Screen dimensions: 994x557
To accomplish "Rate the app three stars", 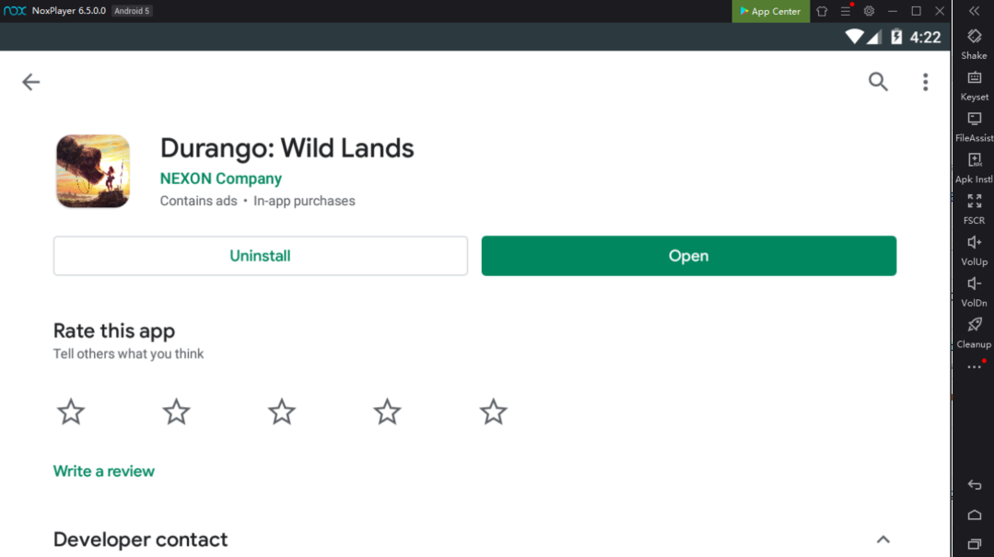I will tap(282, 412).
